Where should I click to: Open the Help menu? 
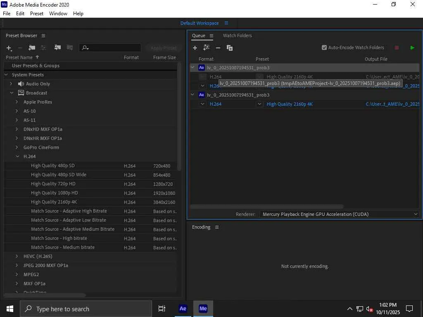click(78, 14)
